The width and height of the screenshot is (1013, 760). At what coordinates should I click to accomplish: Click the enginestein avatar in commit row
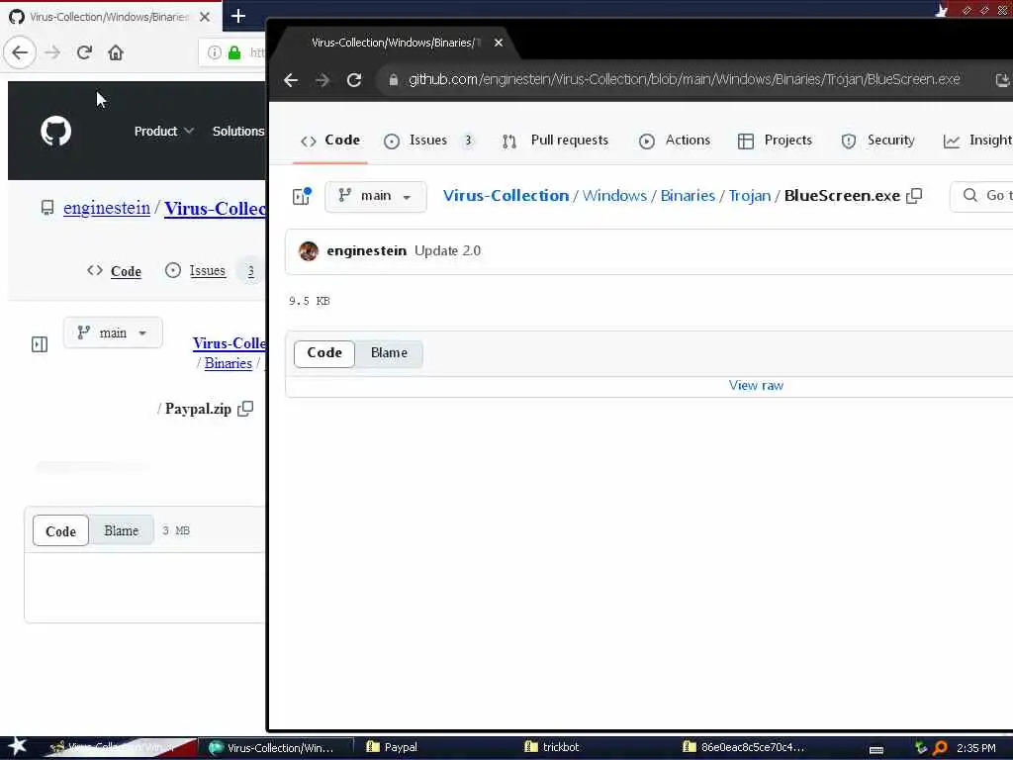[x=309, y=250]
